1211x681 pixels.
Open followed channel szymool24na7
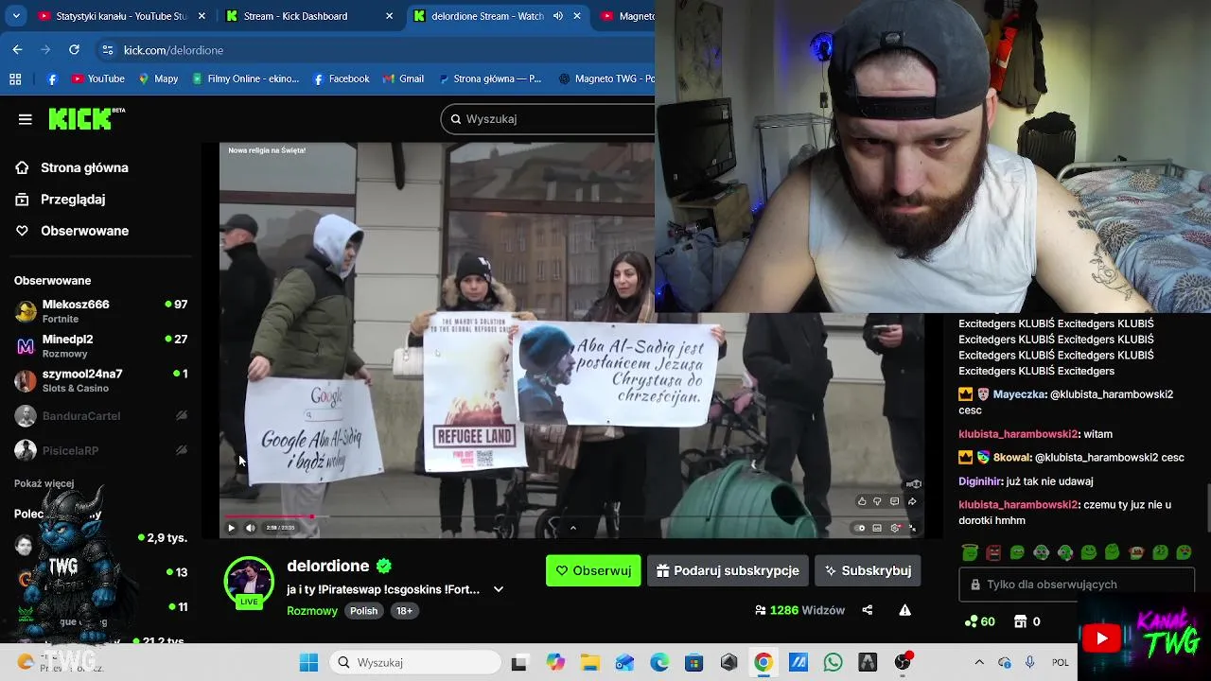[x=100, y=380]
